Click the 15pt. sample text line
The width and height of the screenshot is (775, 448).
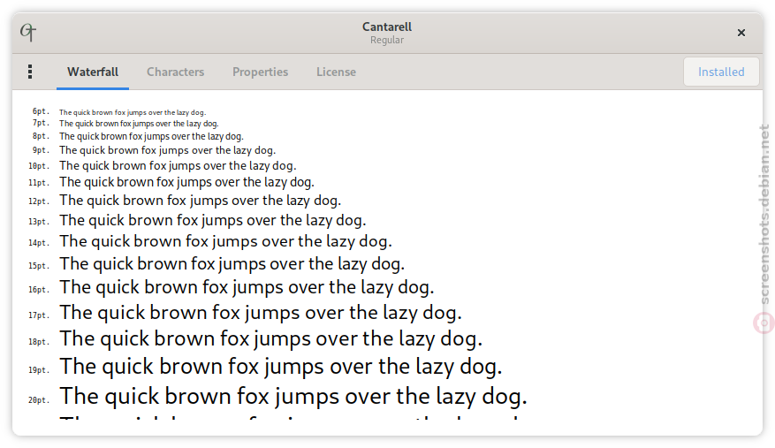(x=232, y=264)
